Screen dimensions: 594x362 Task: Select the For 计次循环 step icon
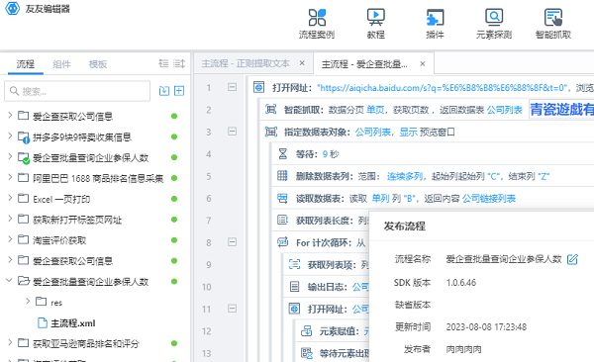click(x=282, y=242)
